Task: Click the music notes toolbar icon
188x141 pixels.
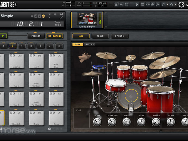Action: pos(158,4)
